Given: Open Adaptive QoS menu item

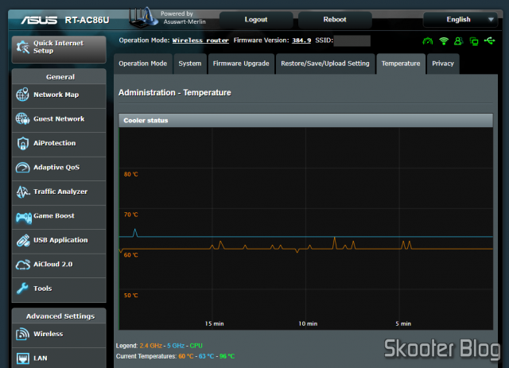Looking at the screenshot, I should click(x=59, y=168).
